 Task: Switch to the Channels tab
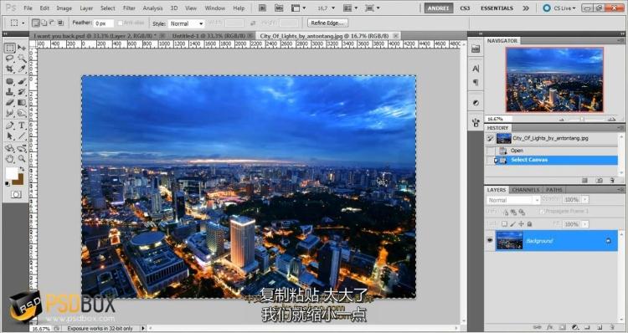click(526, 190)
